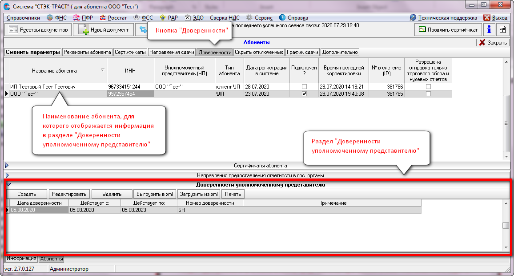Viewport: 514px width, 276px height.
Task: Click Направления сдачи button
Action: coord(172,52)
